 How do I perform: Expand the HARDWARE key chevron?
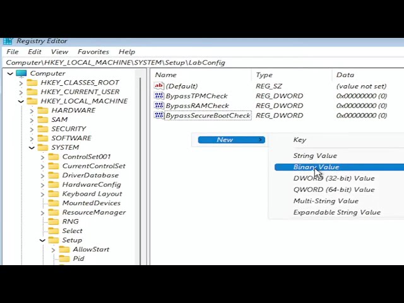coord(32,111)
